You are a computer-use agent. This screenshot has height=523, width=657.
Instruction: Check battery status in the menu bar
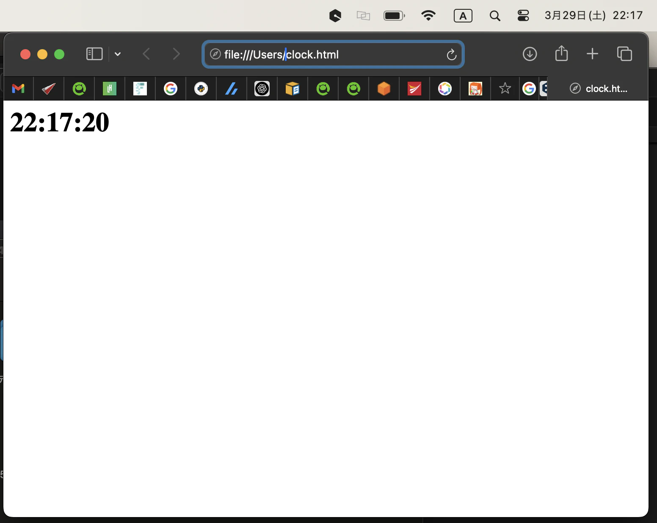coord(394,16)
